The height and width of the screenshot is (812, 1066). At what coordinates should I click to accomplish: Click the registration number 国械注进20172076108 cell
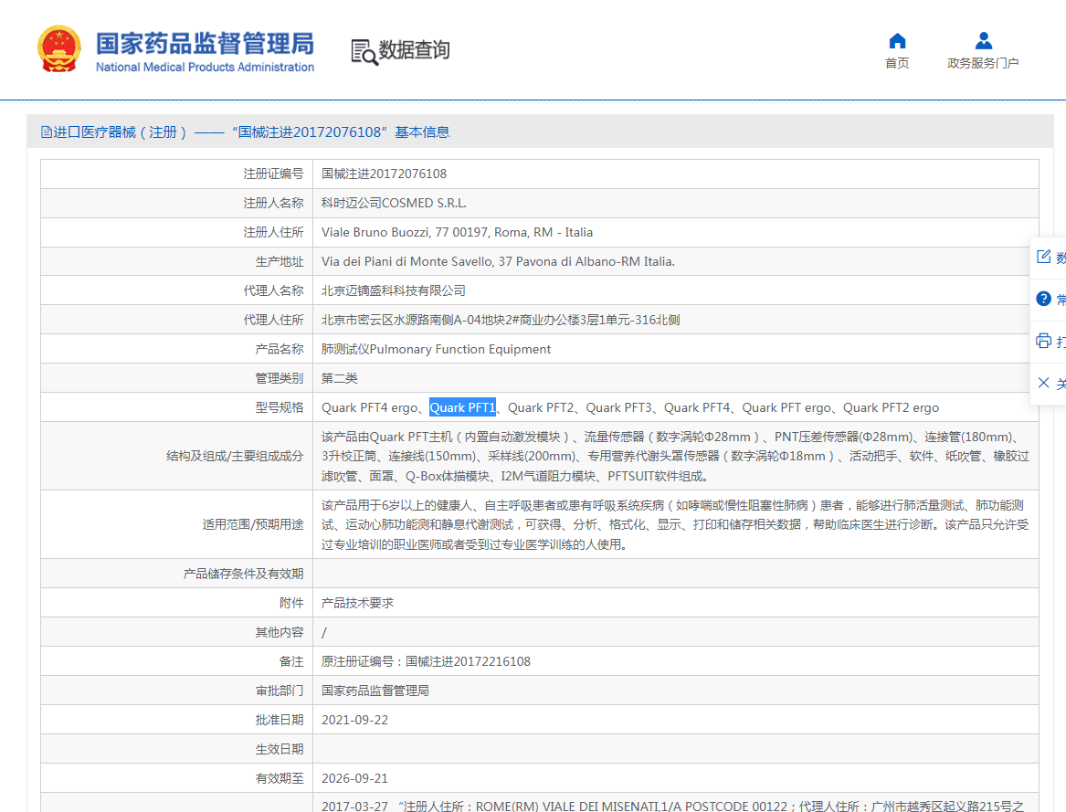tap(384, 174)
